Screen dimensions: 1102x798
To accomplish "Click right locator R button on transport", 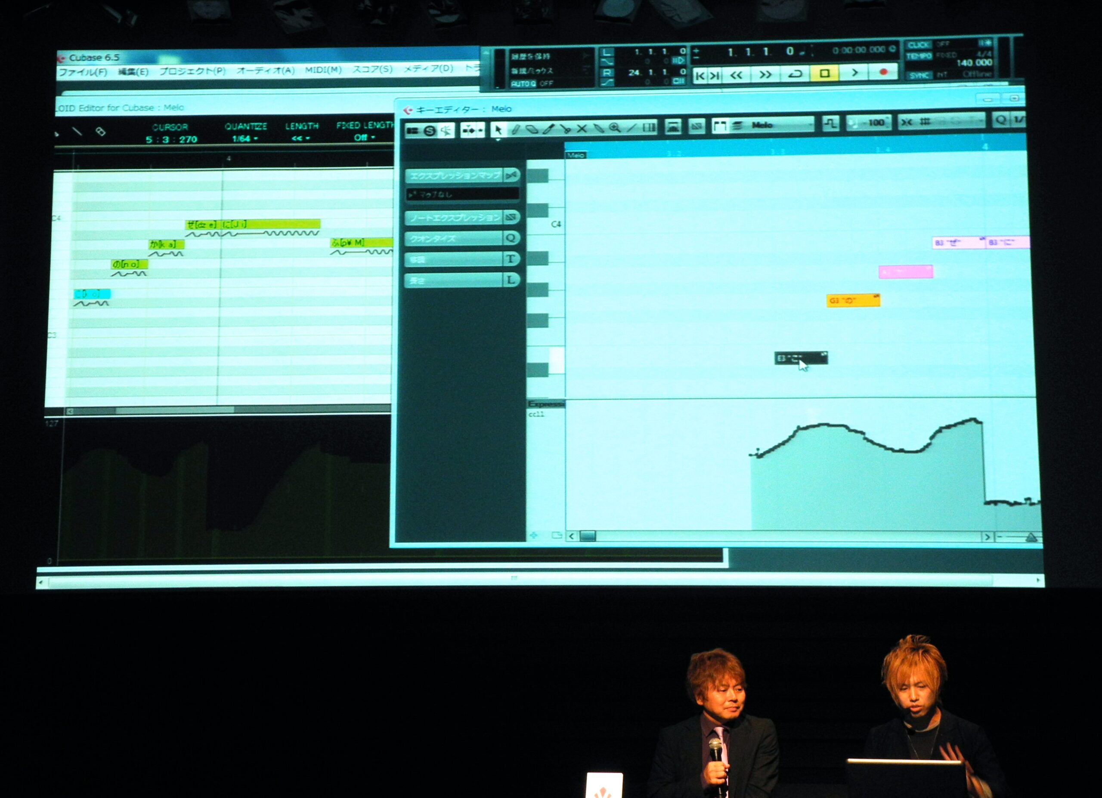I will (x=607, y=73).
